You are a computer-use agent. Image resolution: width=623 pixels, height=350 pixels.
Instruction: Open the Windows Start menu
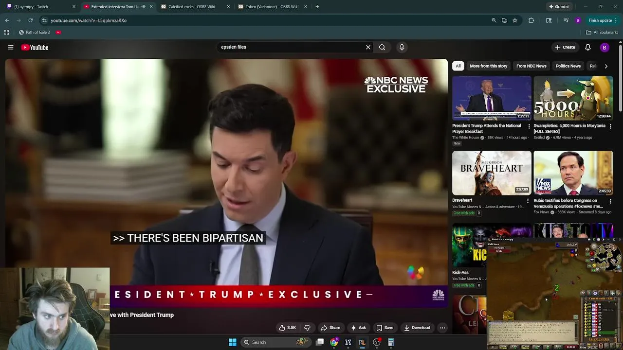(x=232, y=342)
